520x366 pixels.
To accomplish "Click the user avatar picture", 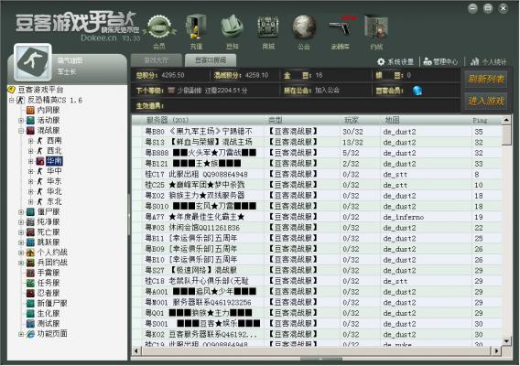I will (x=33, y=62).
